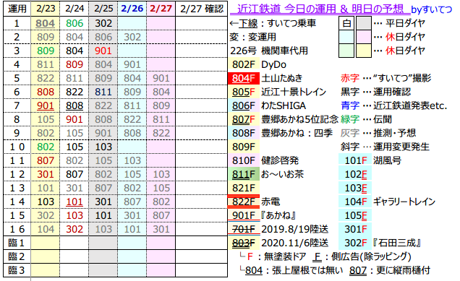Click the white 白 weekday legend swatch
Image resolution: width=460 pixels, height=281 pixels.
pos(346,23)
